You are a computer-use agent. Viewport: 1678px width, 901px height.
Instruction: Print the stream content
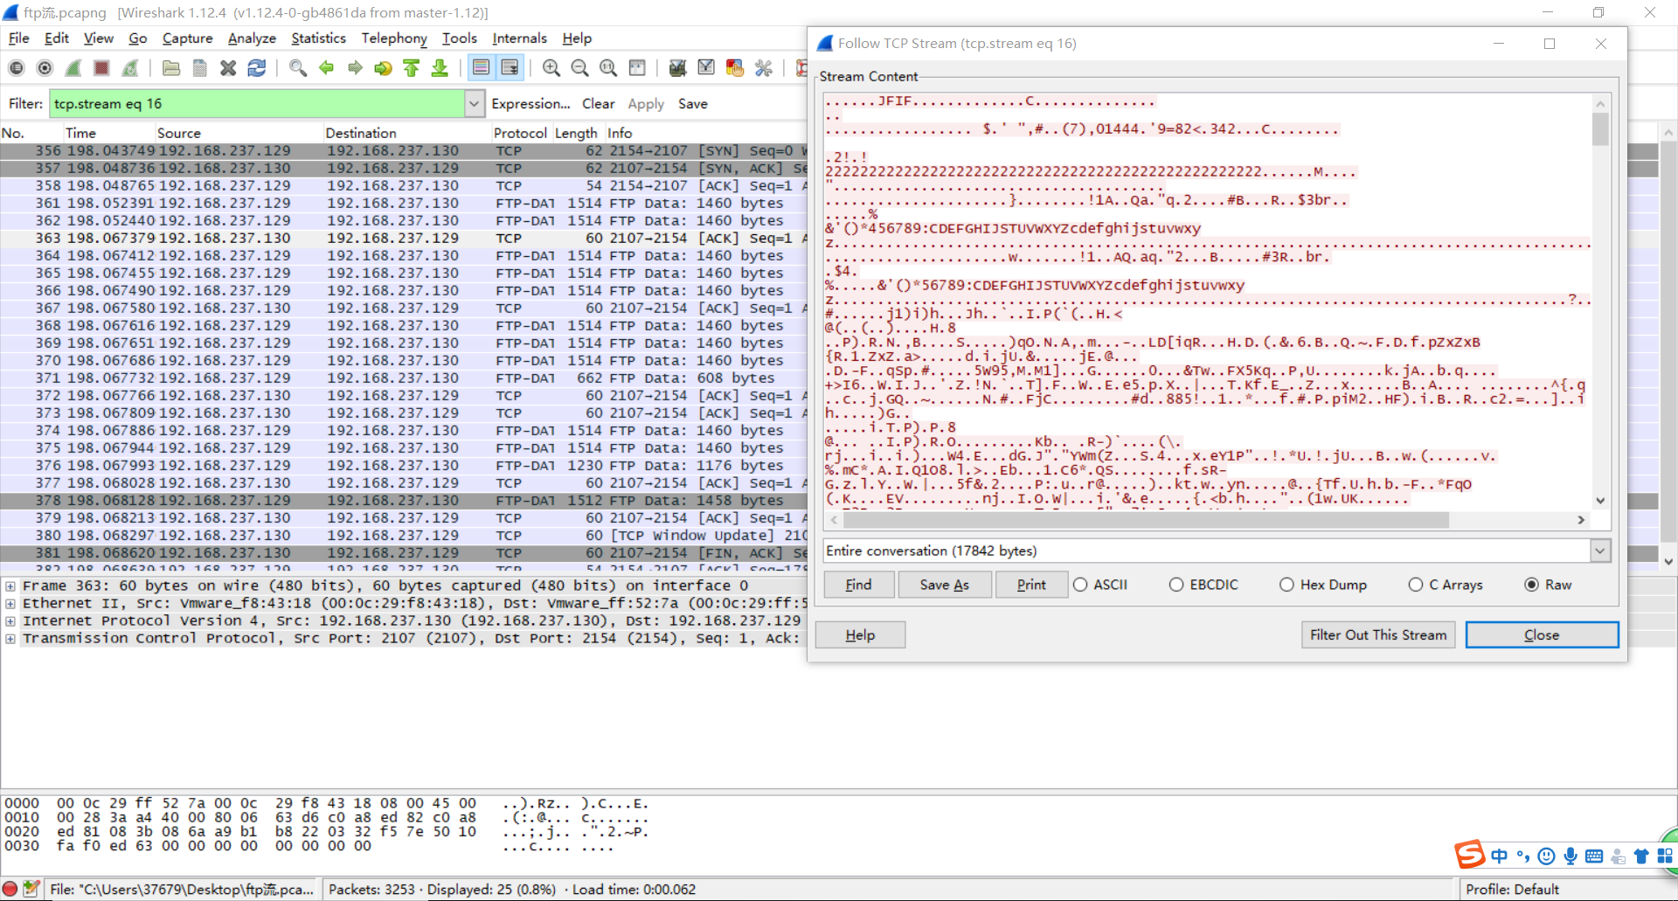[x=1031, y=585]
